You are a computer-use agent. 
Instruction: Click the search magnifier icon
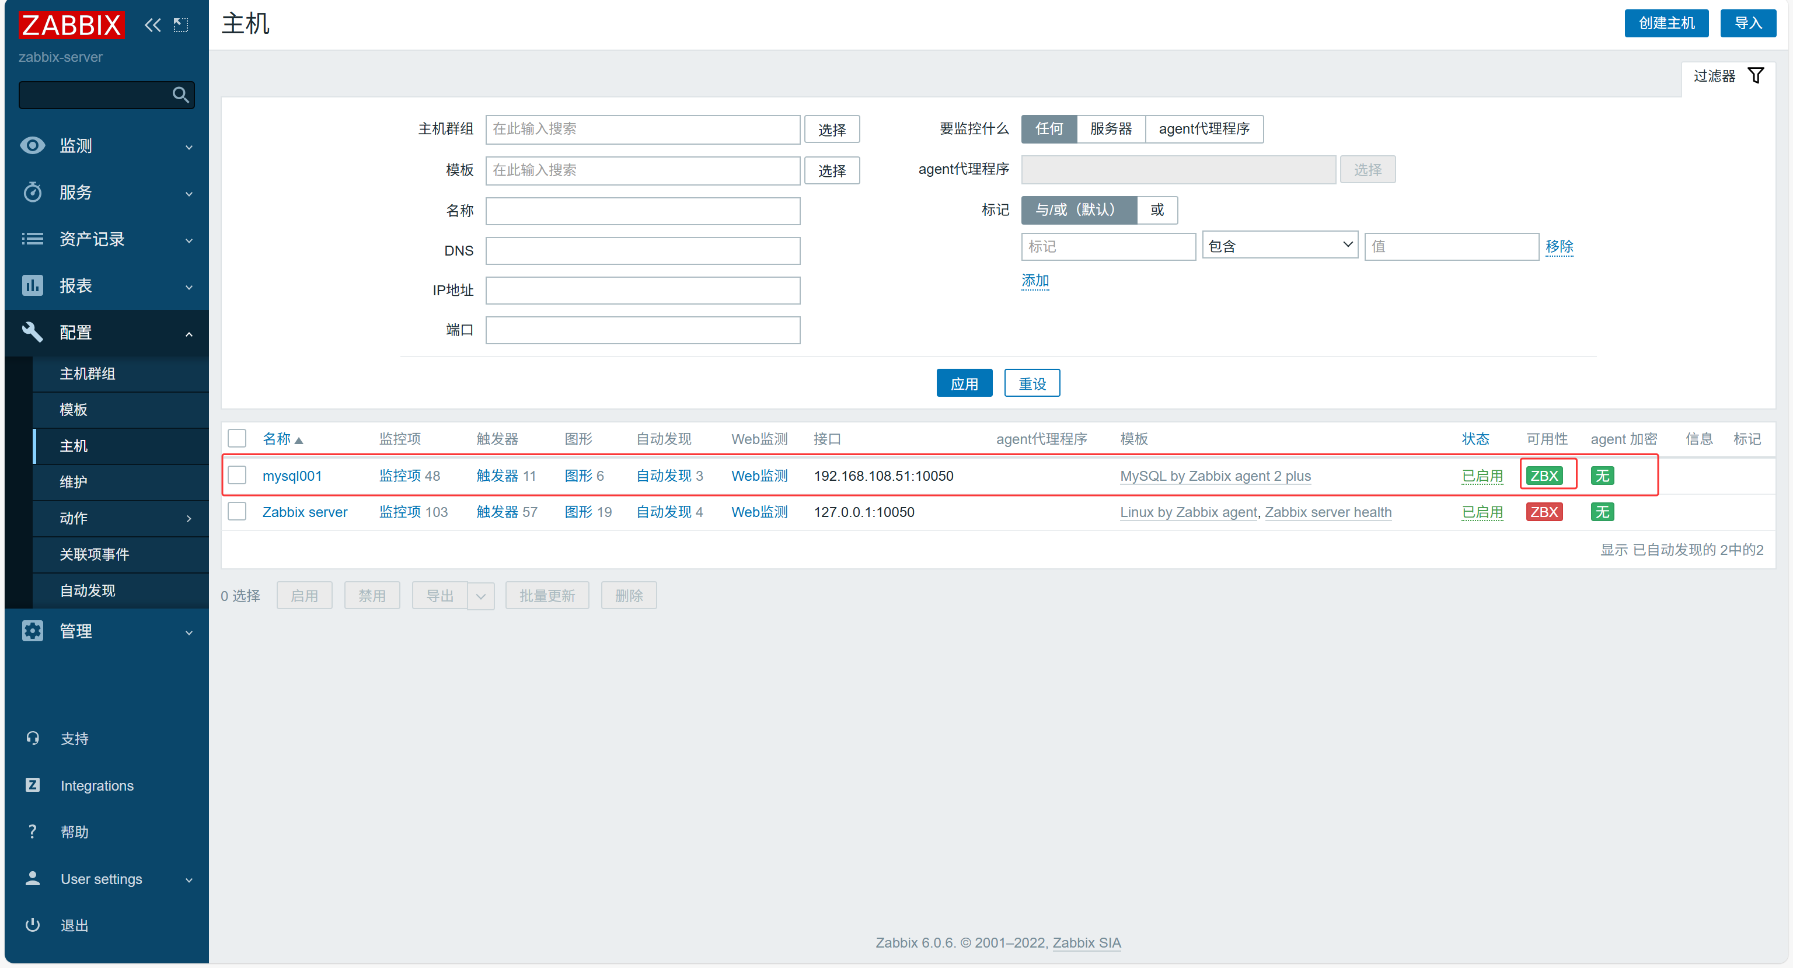180,95
